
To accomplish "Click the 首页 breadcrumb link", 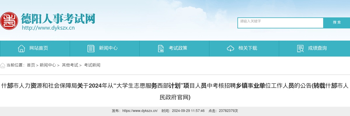I will [x=31, y=65].
